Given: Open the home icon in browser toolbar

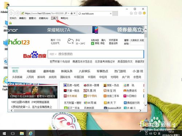Looking at the screenshot, I should (x=131, y=13).
